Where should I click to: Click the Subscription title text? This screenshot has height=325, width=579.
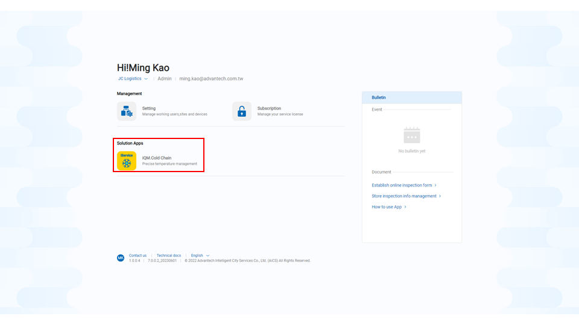pyautogui.click(x=269, y=108)
